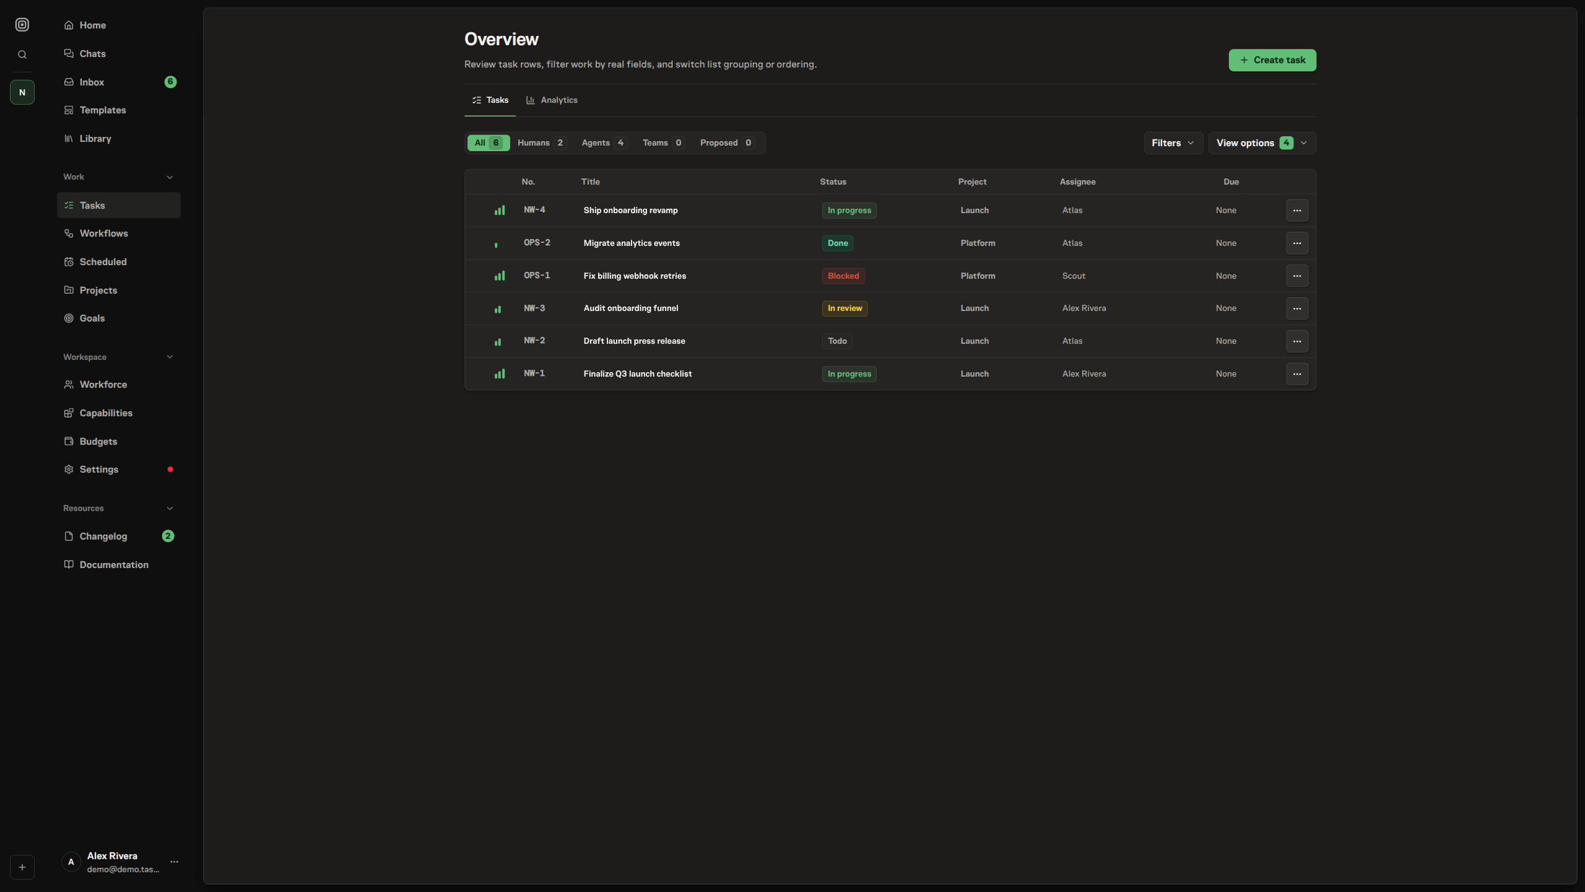Click the In progress status of NW-4
This screenshot has width=1585, height=892.
coord(849,211)
